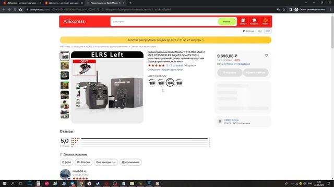Click the store icon beside XDRC Store
Image resolution: width=334 pixels, height=187 pixels.
click(x=220, y=121)
